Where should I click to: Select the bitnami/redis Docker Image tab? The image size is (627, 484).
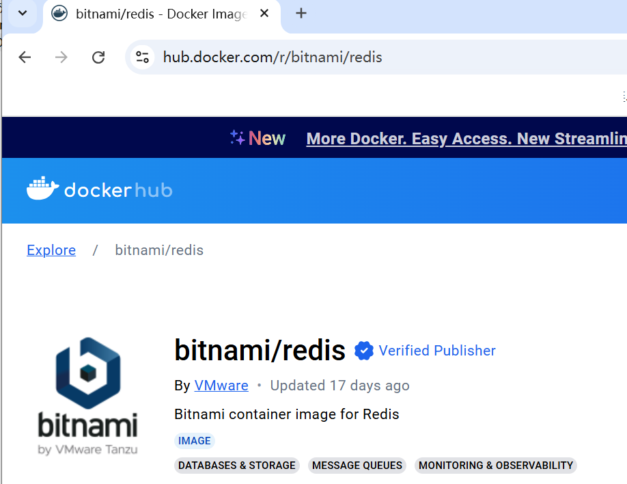coord(162,14)
